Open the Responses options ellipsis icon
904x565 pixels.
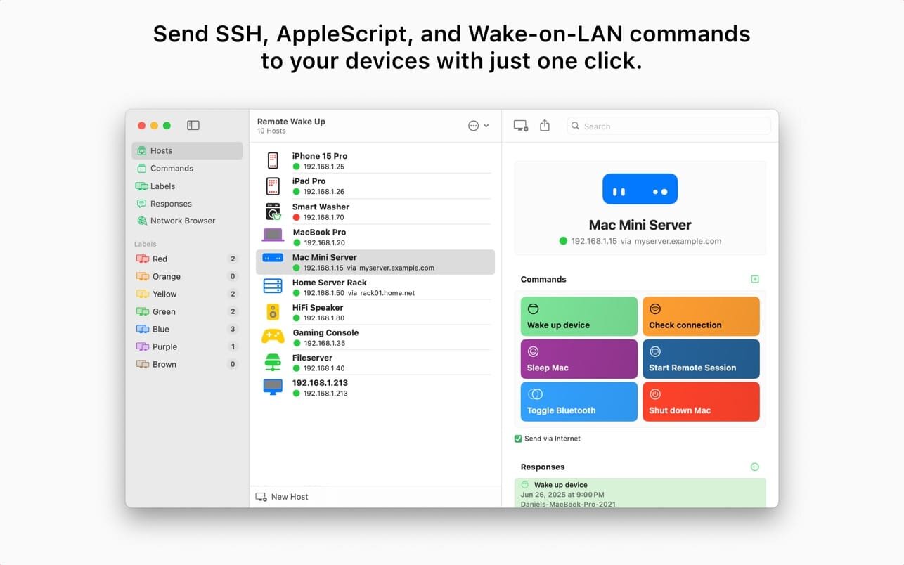755,467
